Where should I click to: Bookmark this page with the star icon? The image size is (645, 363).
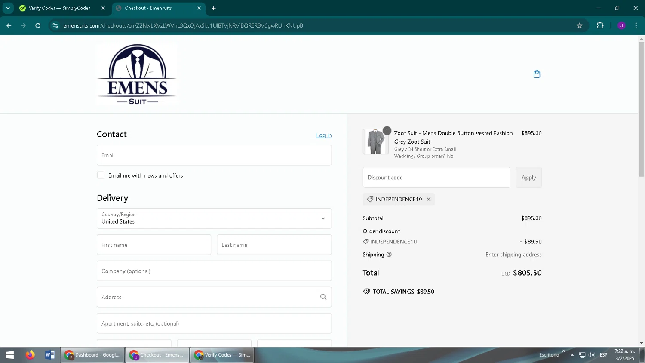pyautogui.click(x=580, y=25)
